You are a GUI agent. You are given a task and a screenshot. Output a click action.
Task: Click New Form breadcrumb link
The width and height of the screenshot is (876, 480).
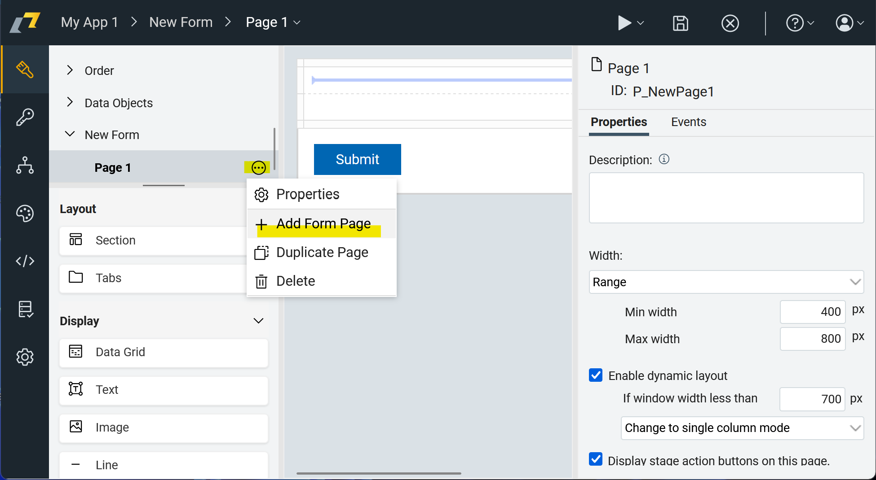coord(181,22)
